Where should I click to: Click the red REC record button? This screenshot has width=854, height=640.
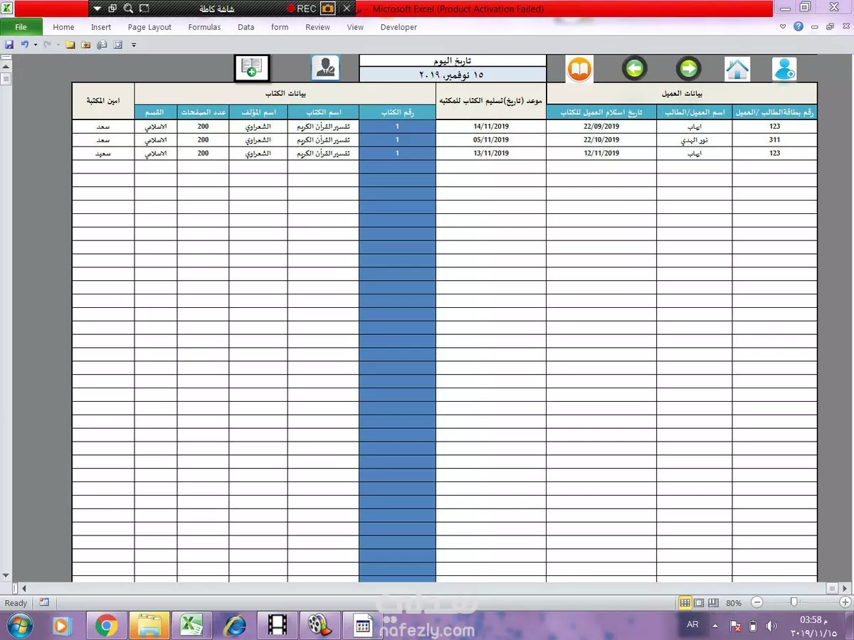pos(302,9)
